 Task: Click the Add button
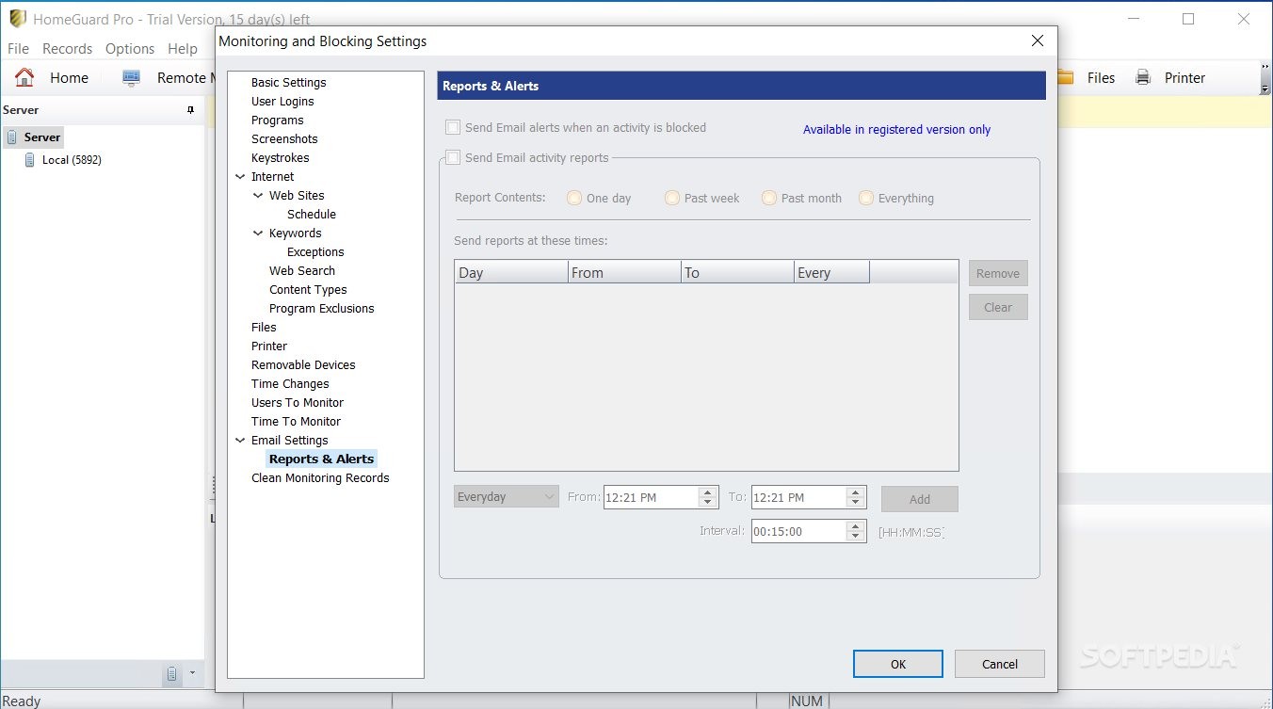click(920, 500)
